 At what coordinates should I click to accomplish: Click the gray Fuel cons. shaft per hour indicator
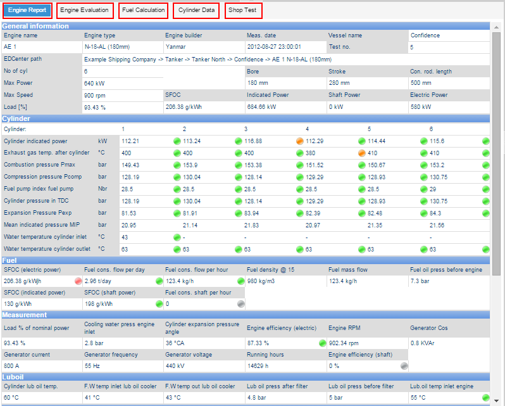tap(240, 304)
